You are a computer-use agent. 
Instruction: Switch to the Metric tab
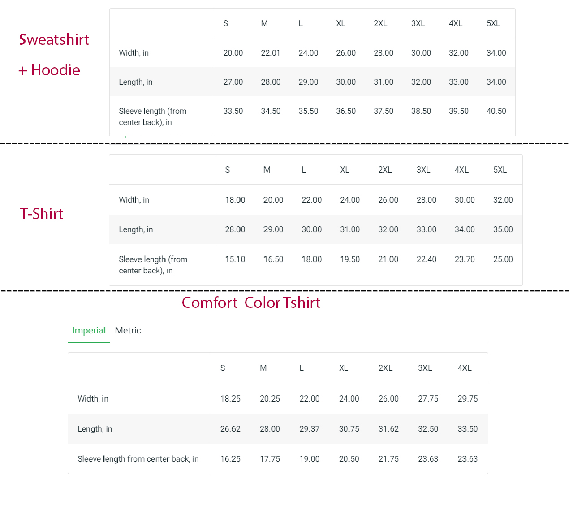click(128, 331)
